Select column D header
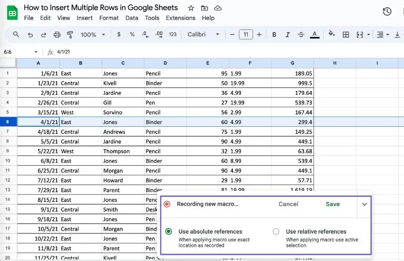 click(x=165, y=63)
